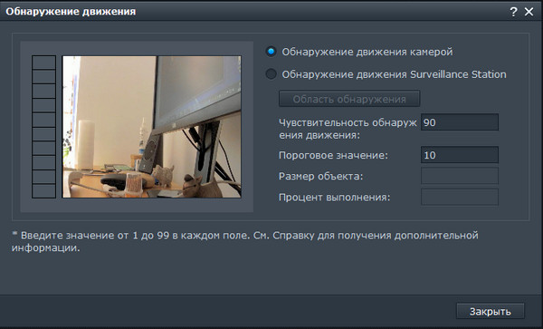The width and height of the screenshot is (543, 329).
Task: Click the Область обнаружения button
Action: coord(349,99)
